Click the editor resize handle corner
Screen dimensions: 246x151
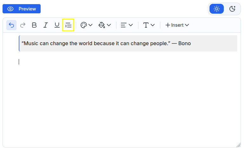[238, 145]
